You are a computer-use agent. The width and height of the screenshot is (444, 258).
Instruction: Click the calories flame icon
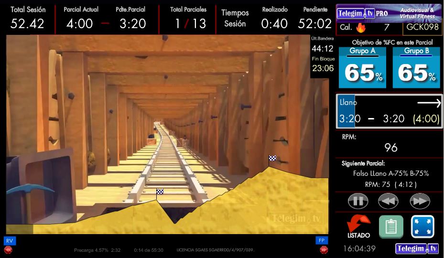coord(361,27)
